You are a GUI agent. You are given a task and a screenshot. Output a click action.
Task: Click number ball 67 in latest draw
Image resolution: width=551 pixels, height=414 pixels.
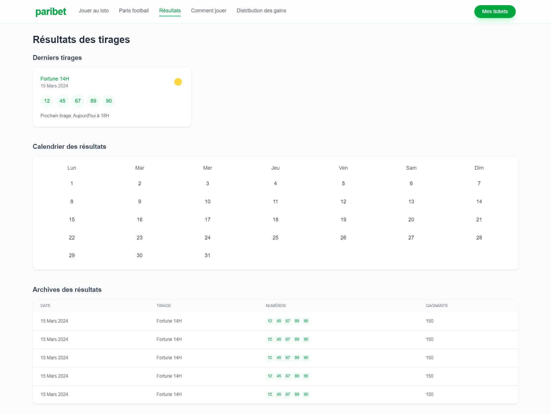(x=78, y=101)
